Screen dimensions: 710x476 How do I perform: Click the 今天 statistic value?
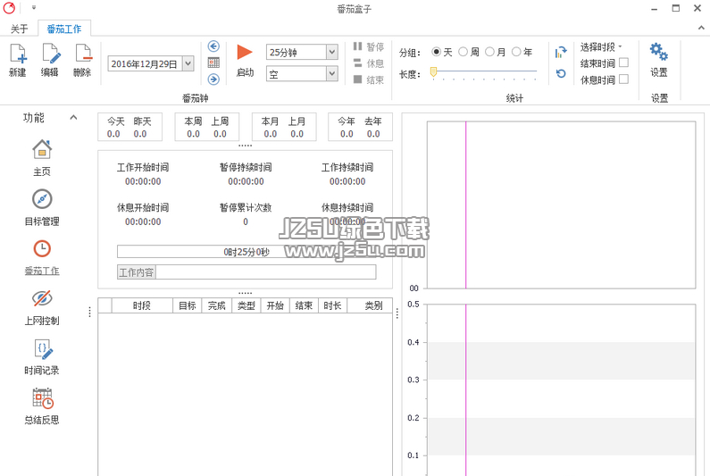coord(113,134)
